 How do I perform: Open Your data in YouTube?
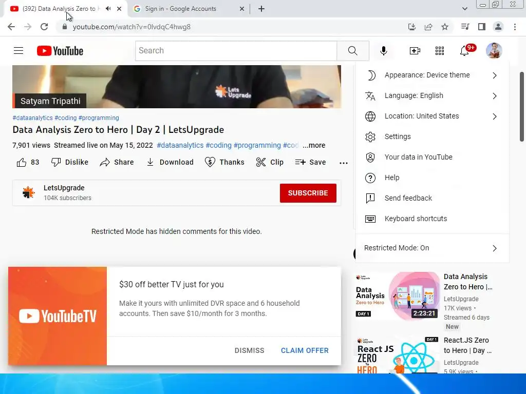click(x=432, y=157)
